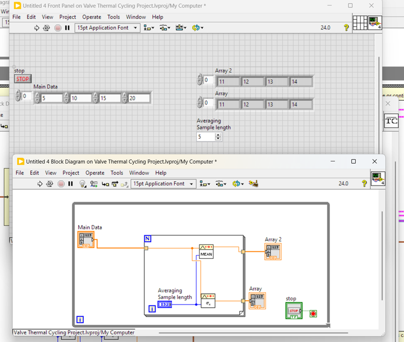Open View menu in Block Diagram window

(51, 173)
